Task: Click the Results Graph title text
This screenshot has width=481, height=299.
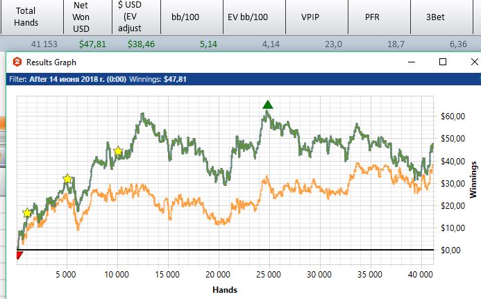Action: pyautogui.click(x=51, y=62)
